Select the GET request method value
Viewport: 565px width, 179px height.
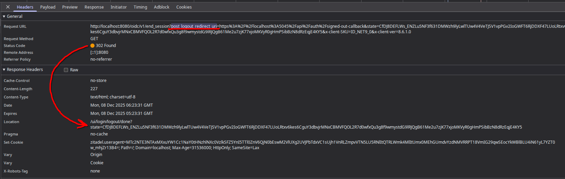coord(94,39)
